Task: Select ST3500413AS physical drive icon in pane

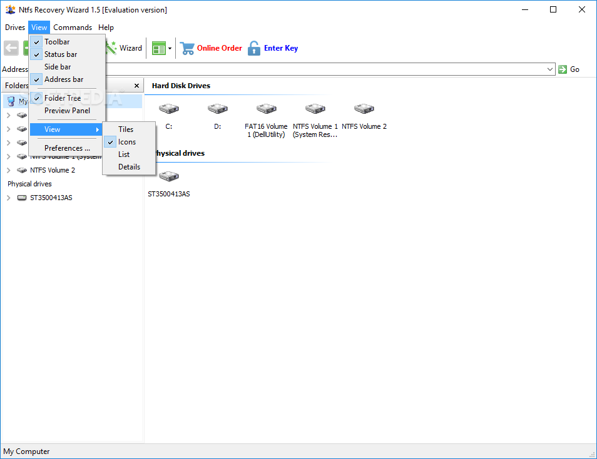Action: click(x=169, y=176)
